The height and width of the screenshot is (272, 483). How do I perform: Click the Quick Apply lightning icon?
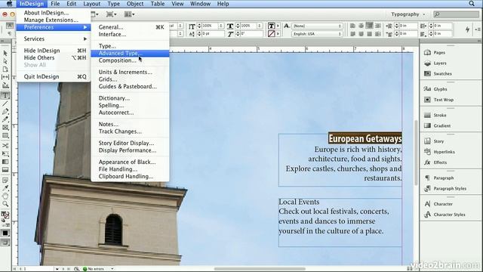click(467, 29)
